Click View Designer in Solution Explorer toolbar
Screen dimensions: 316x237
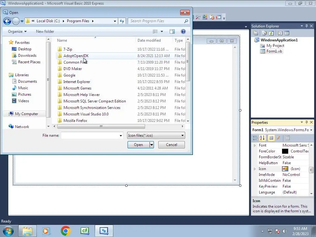tap(287, 33)
